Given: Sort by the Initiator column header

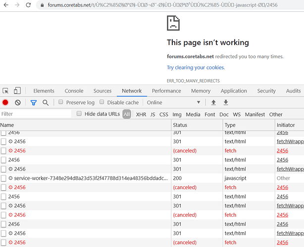Looking at the screenshot, I should [290, 125].
